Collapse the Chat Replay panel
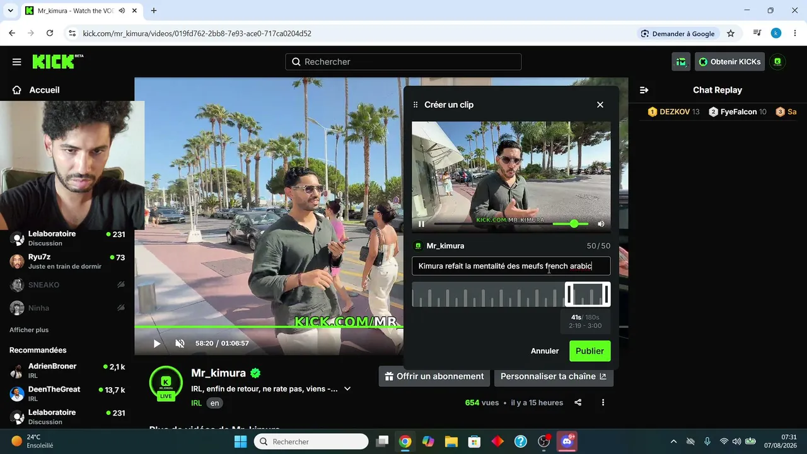 click(x=644, y=90)
